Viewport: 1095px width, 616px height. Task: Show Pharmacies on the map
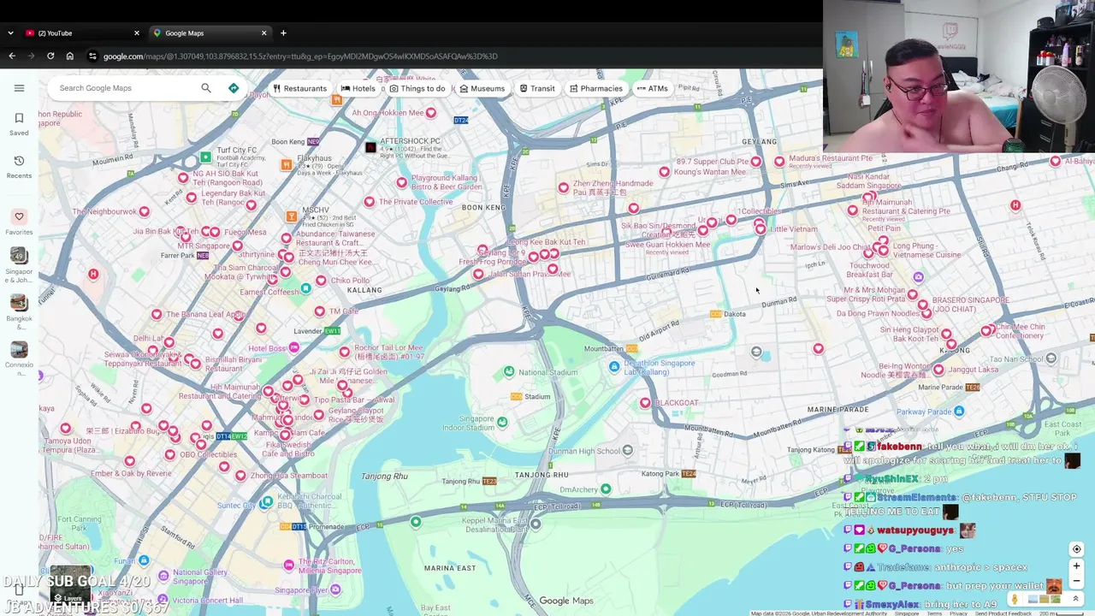(595, 88)
